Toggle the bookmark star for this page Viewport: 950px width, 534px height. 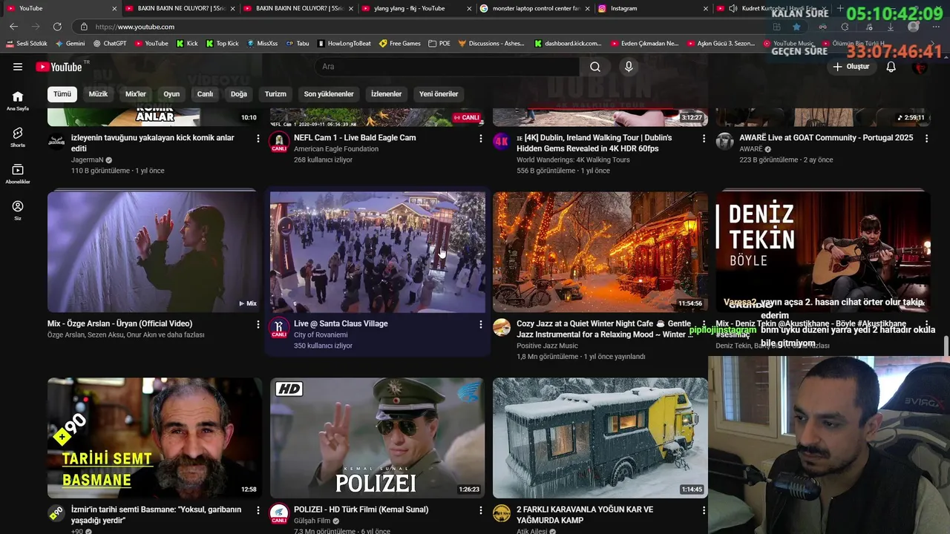point(796,27)
